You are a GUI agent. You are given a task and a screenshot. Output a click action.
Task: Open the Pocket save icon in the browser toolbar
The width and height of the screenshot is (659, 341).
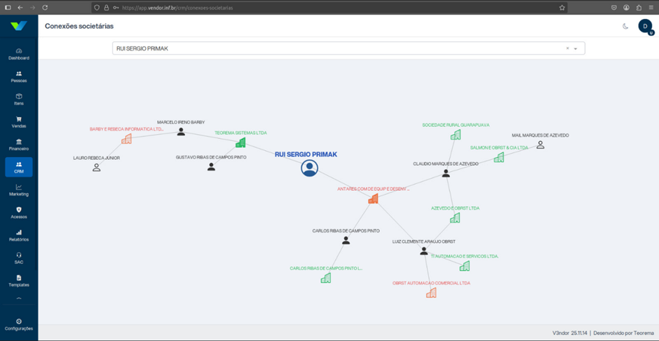tap(614, 8)
